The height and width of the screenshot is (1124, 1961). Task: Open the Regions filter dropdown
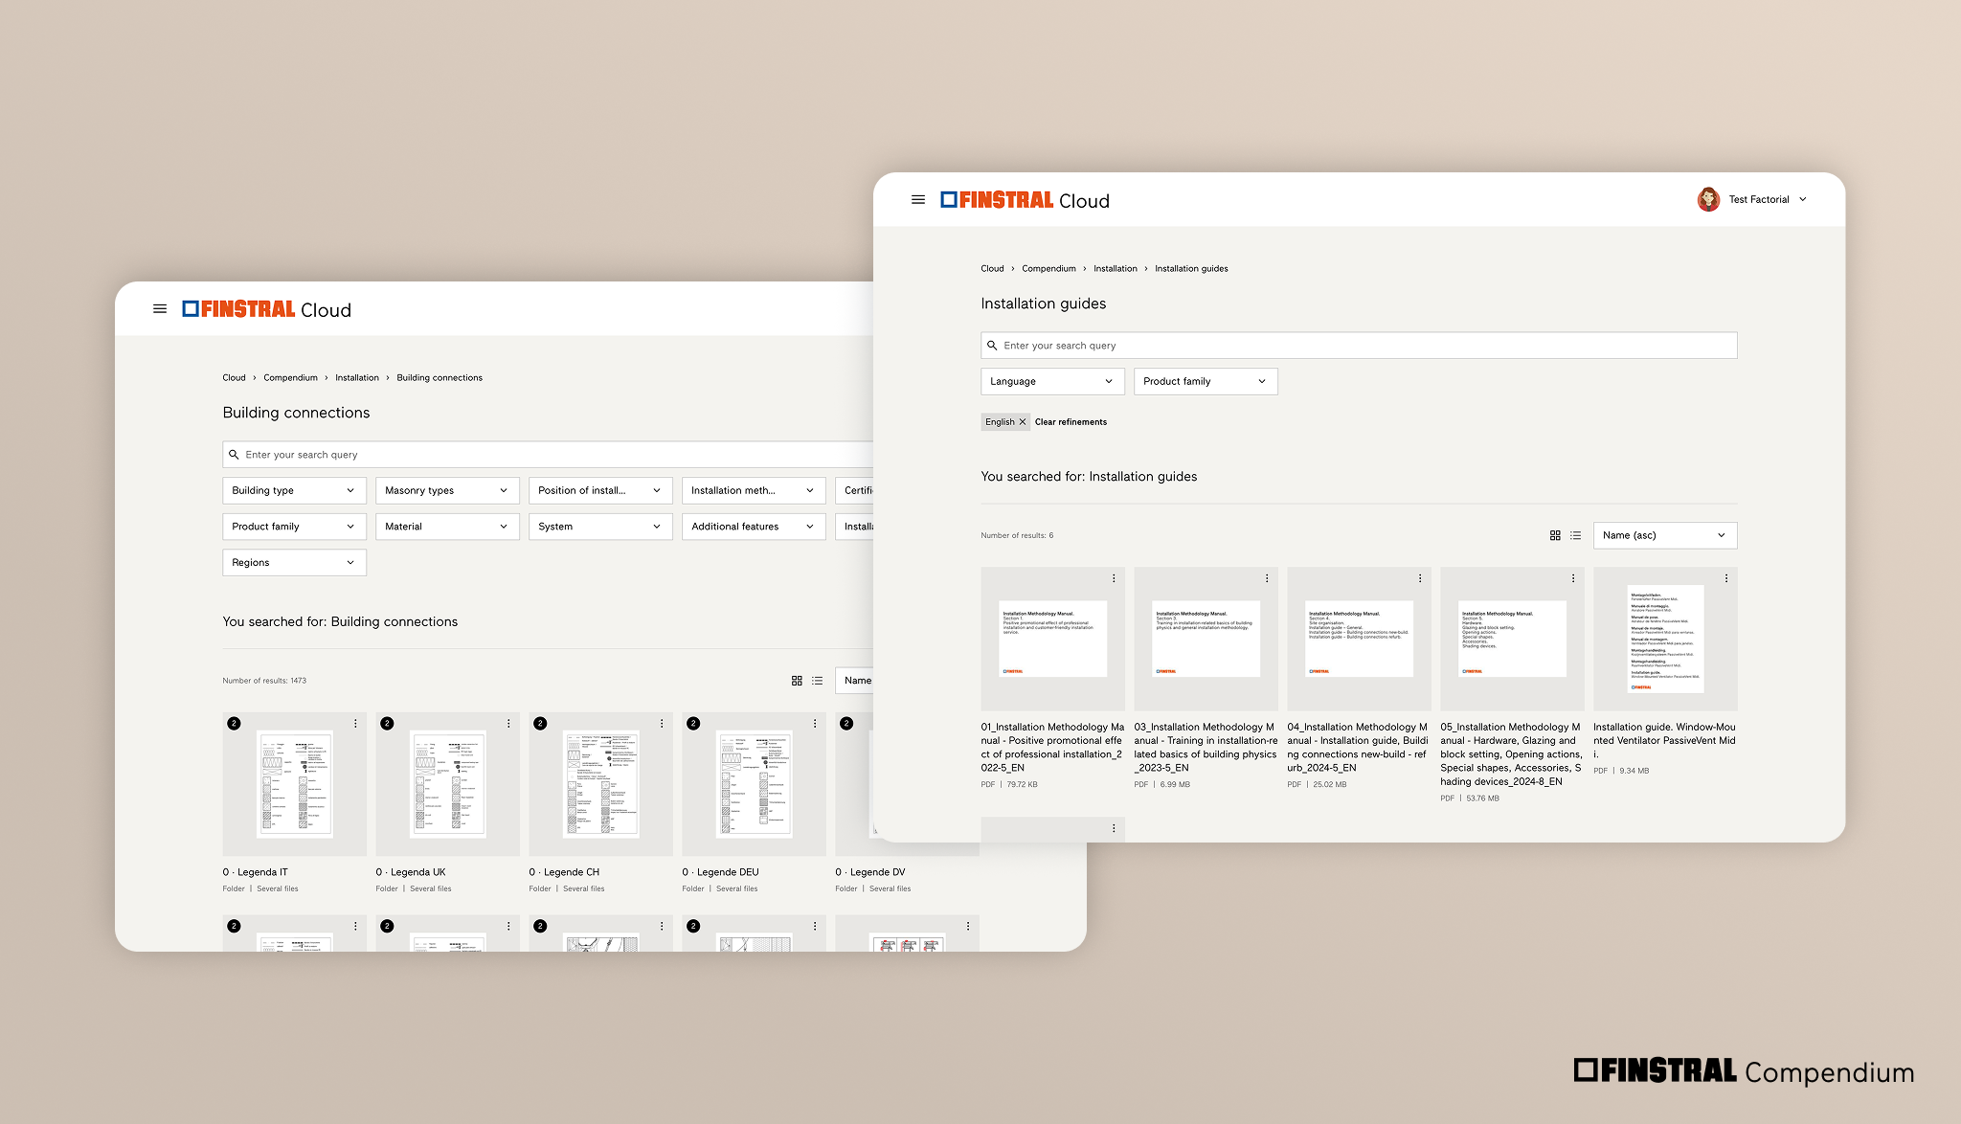[x=294, y=563]
